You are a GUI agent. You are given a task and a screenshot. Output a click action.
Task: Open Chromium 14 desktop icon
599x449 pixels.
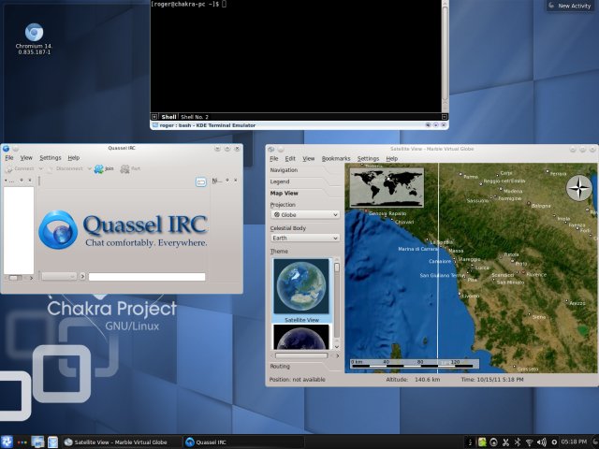[34, 34]
